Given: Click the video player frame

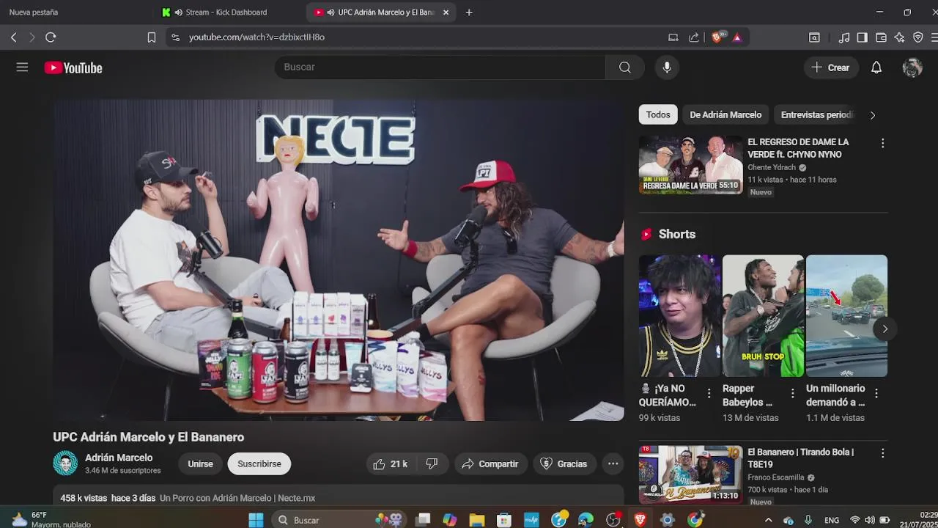Looking at the screenshot, I should tap(339, 260).
